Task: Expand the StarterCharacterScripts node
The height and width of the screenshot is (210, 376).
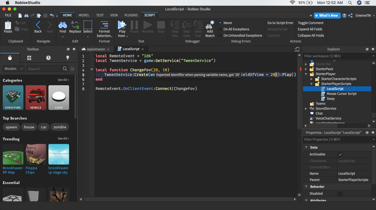Action: (x=311, y=79)
